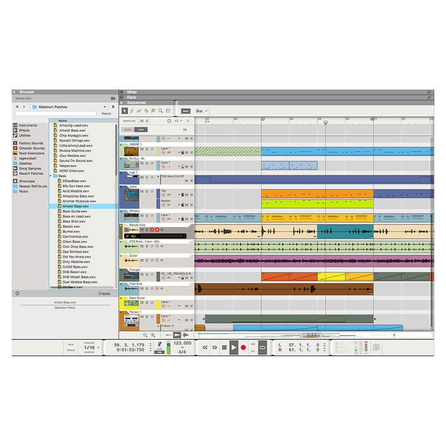This screenshot has width=446, height=446.
Task: Collapse the Bass folder in Browser
Action: point(51,176)
